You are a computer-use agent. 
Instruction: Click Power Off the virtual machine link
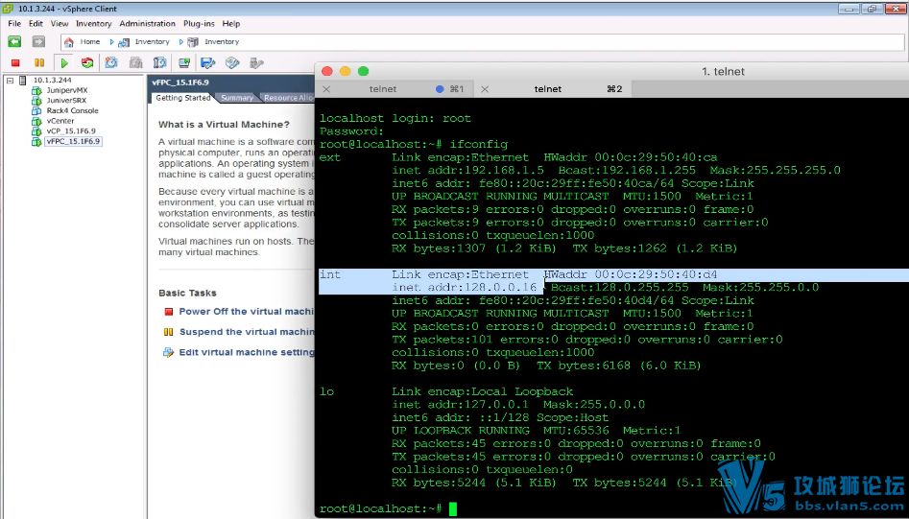pos(247,312)
